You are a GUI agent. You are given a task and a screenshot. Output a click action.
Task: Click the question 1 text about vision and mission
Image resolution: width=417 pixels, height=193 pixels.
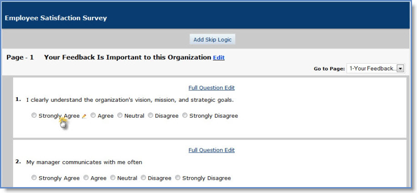tap(130, 100)
